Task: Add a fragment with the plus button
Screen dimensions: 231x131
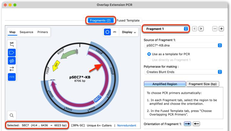Action: (x=221, y=29)
